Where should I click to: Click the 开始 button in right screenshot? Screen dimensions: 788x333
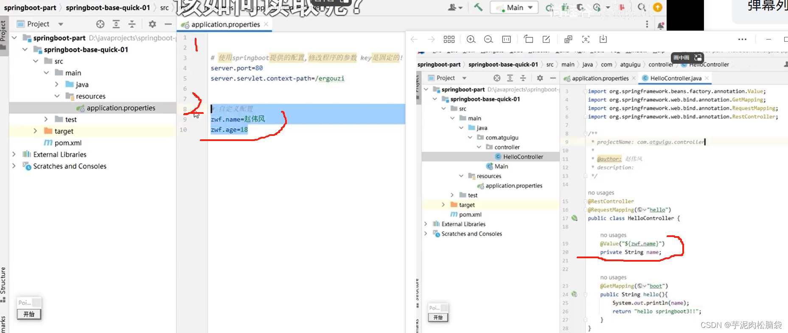click(438, 317)
